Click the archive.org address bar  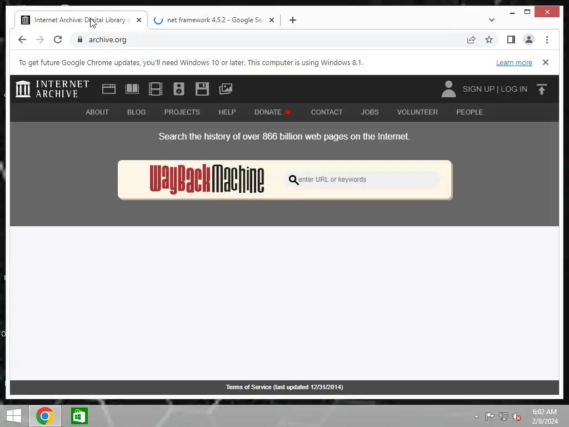pos(268,39)
